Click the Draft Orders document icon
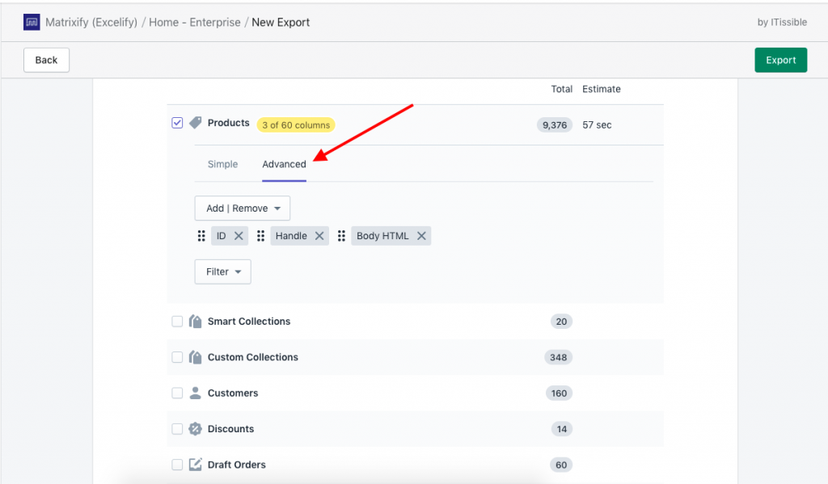828x484 pixels. [x=195, y=465]
